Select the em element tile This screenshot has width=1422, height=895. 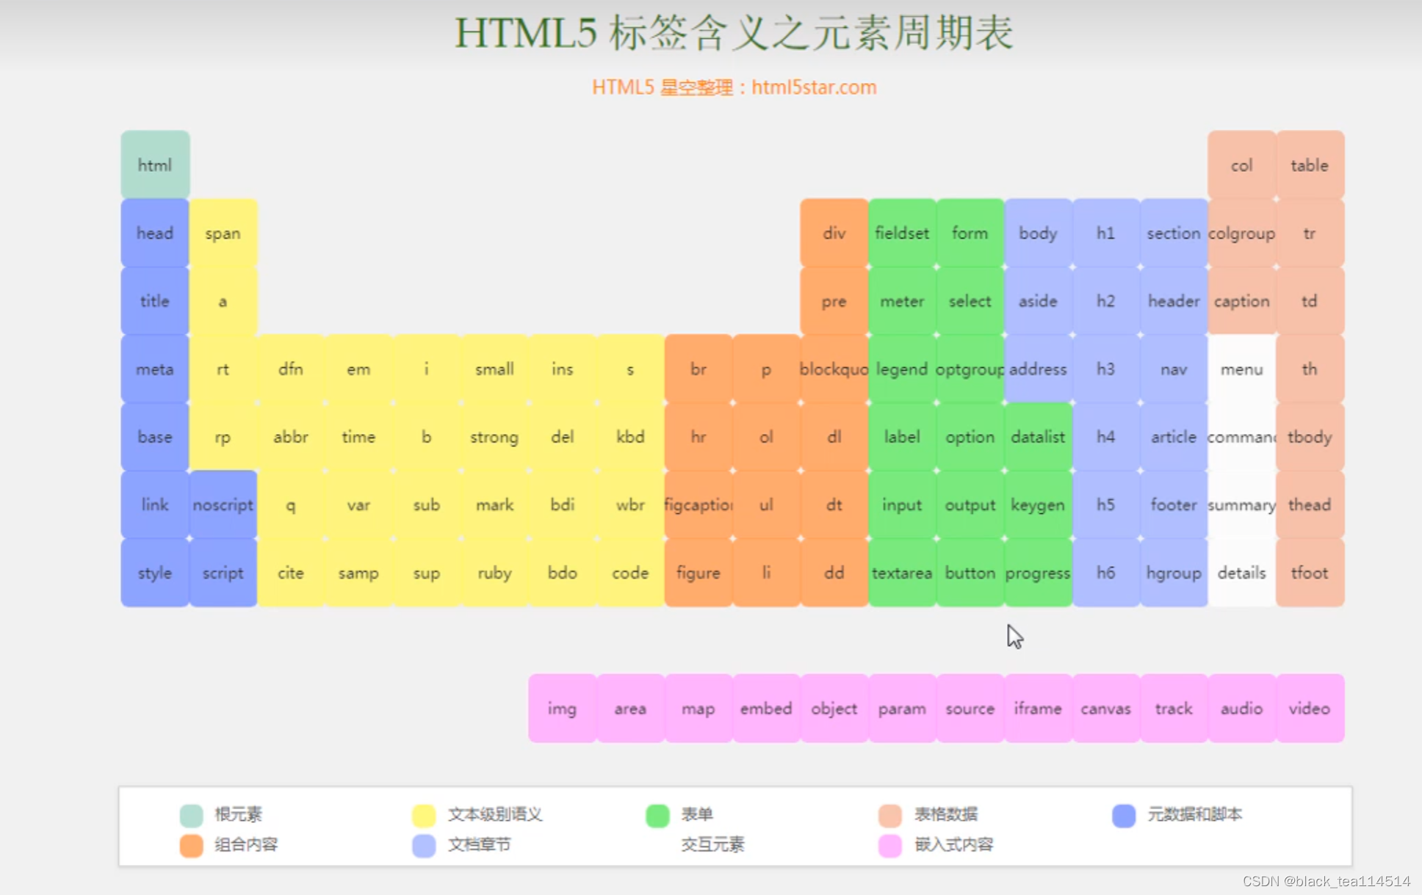[358, 369]
